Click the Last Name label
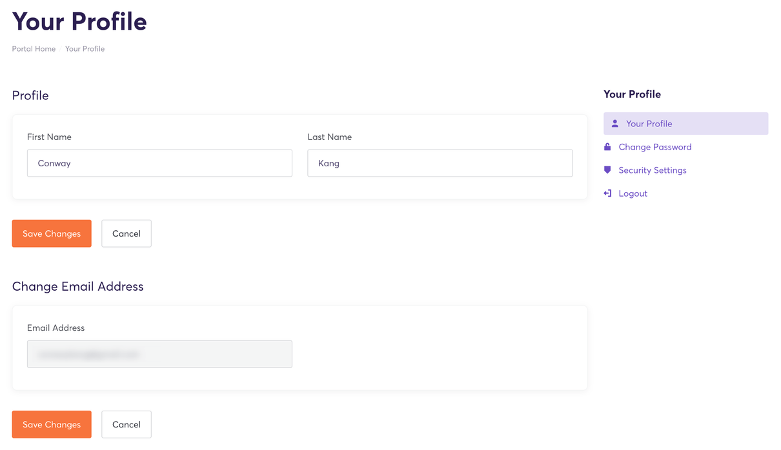This screenshot has height=450, width=781. coord(329,137)
